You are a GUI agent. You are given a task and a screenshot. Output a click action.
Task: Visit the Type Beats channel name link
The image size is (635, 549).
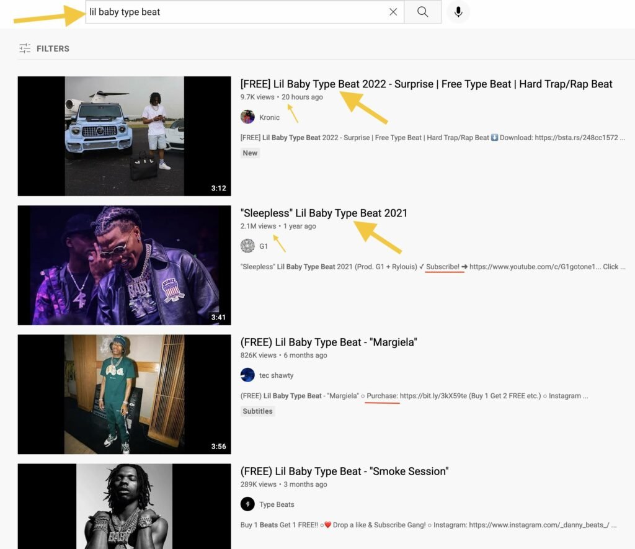point(277,504)
